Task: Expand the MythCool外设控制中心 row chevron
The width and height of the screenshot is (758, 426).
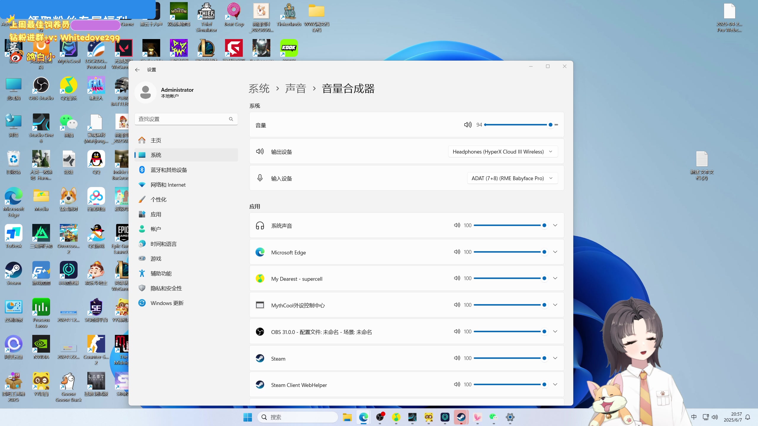Action: [x=555, y=305]
